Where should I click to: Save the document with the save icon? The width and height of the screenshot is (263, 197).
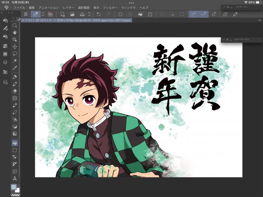pos(82,14)
